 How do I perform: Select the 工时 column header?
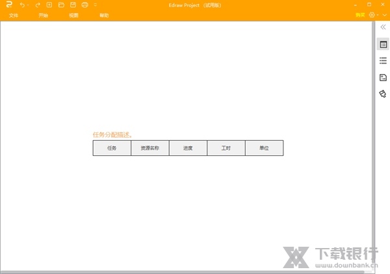(x=226, y=148)
